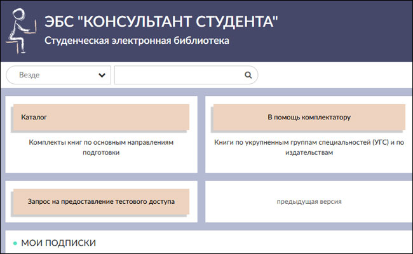413x254 pixels.
Task: Follow the предыдущая версия link
Action: pyautogui.click(x=309, y=202)
